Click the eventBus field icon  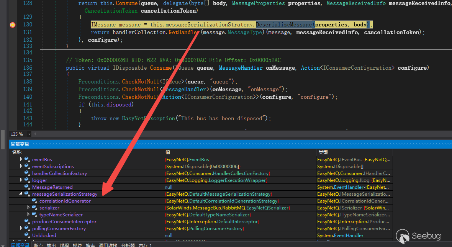pyautogui.click(x=27, y=159)
